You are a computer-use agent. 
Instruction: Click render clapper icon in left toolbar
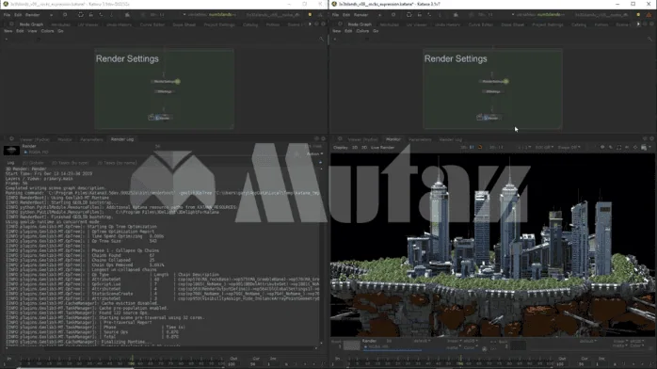(127, 15)
